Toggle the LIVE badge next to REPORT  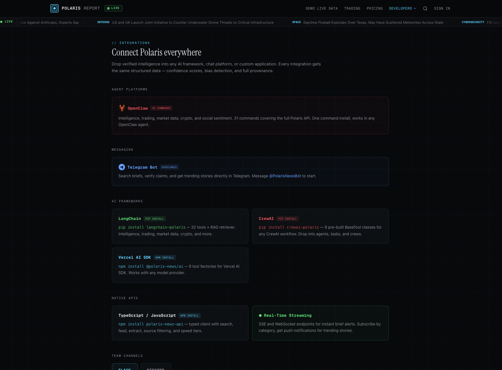(x=113, y=8)
